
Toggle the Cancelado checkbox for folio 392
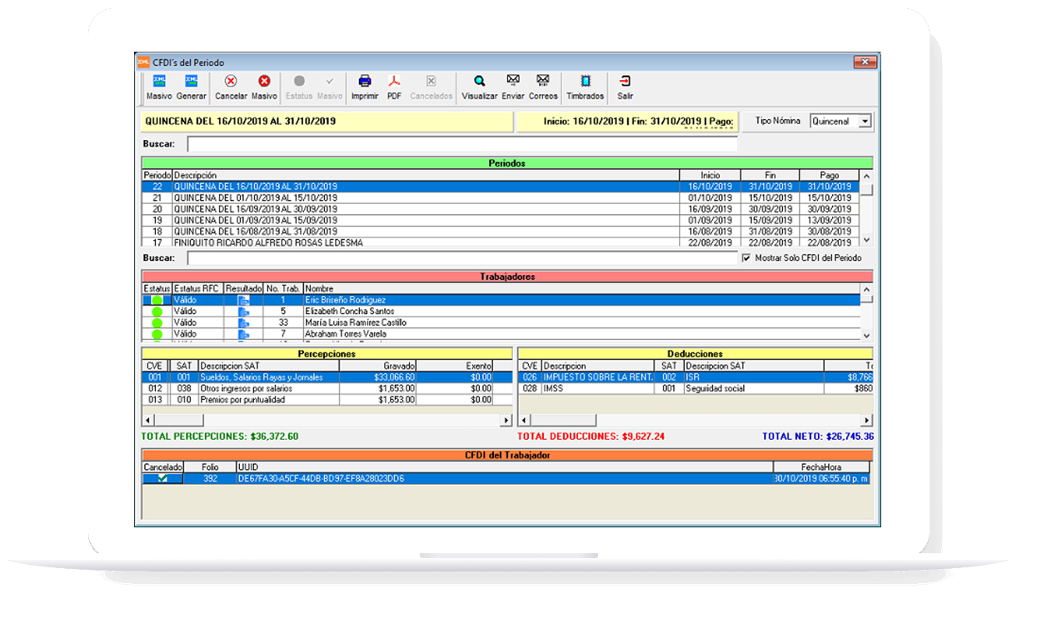[x=162, y=479]
